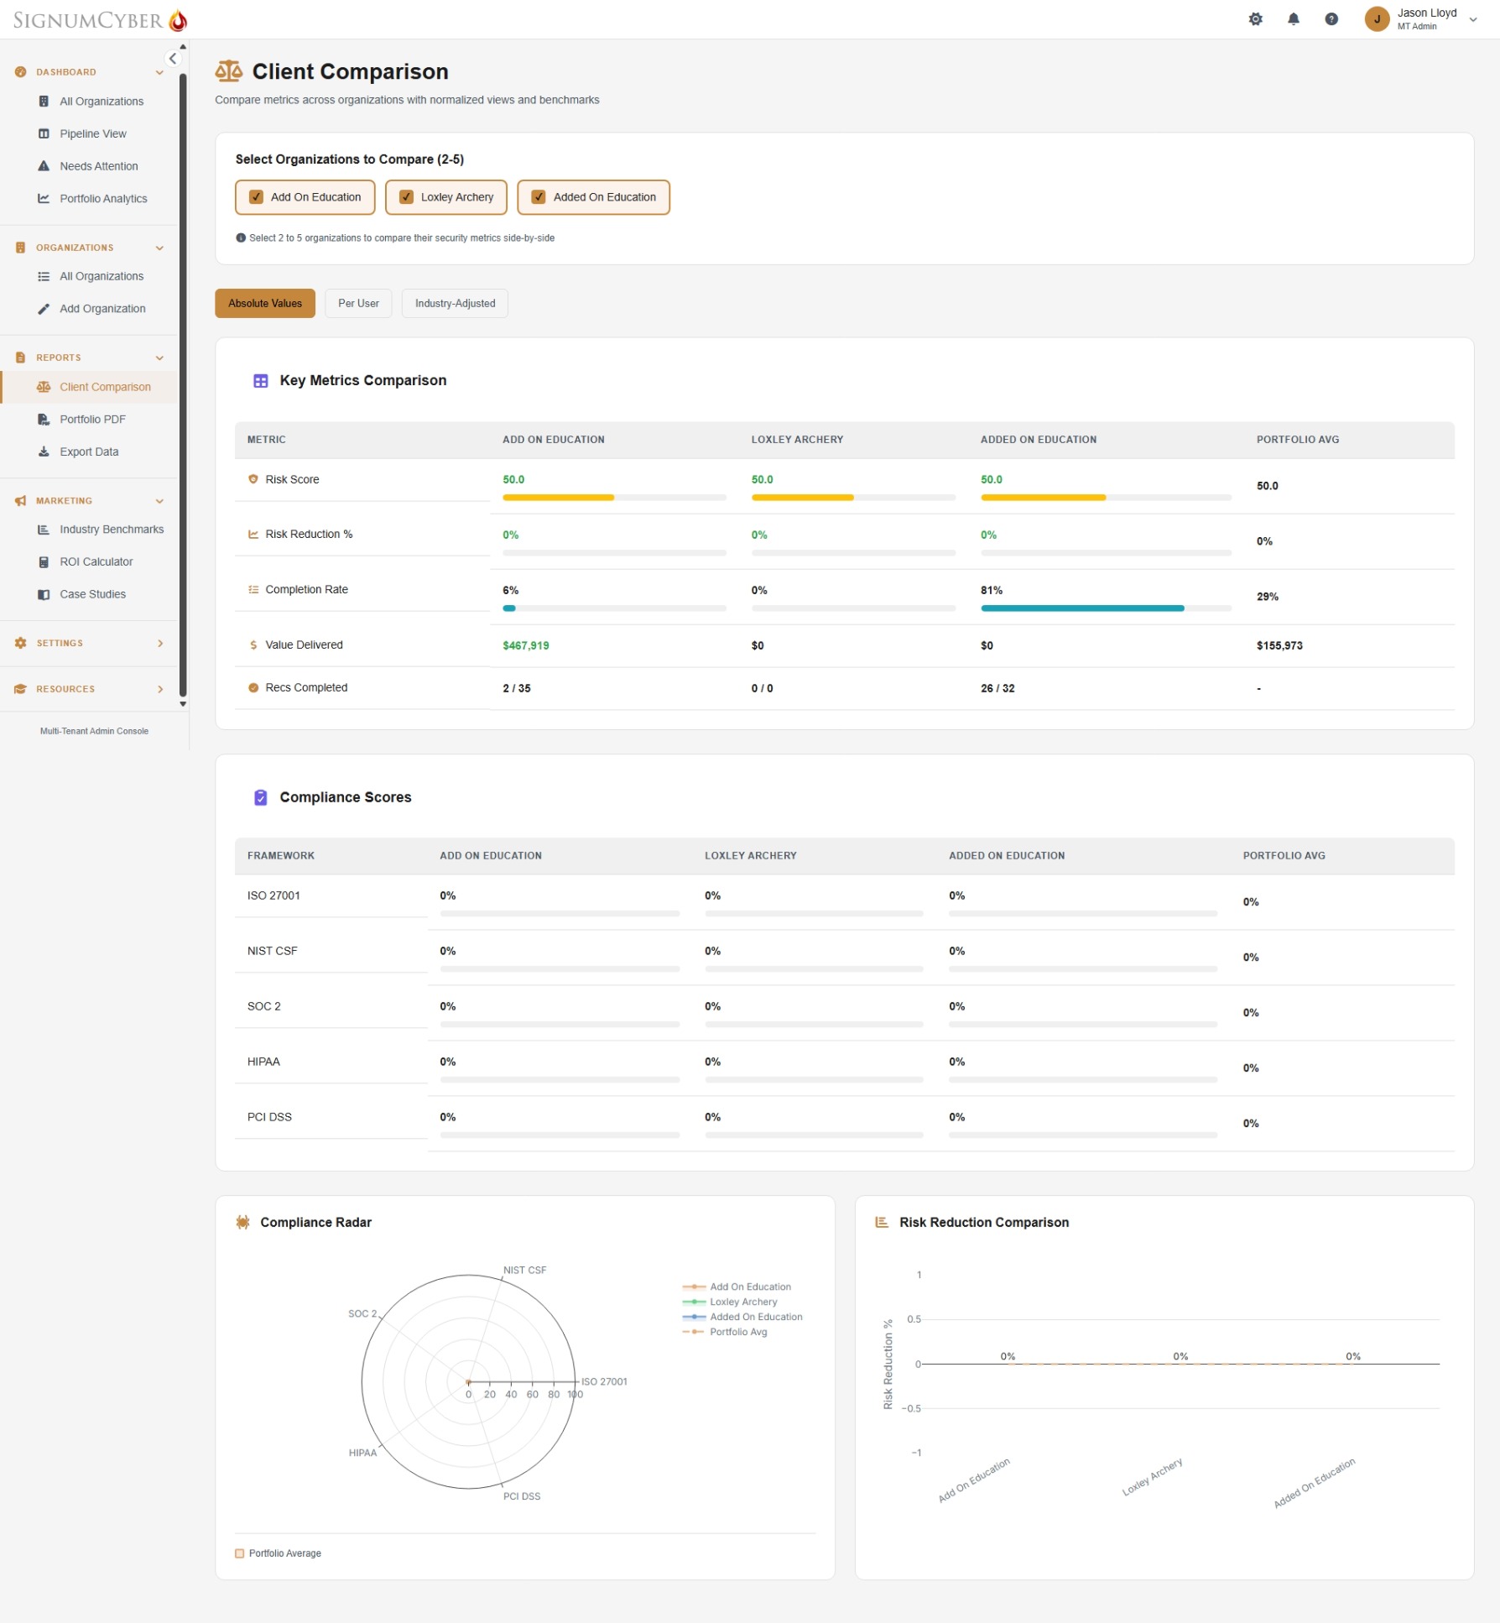Switch to the Per User view tab
Image resolution: width=1500 pixels, height=1623 pixels.
[358, 303]
